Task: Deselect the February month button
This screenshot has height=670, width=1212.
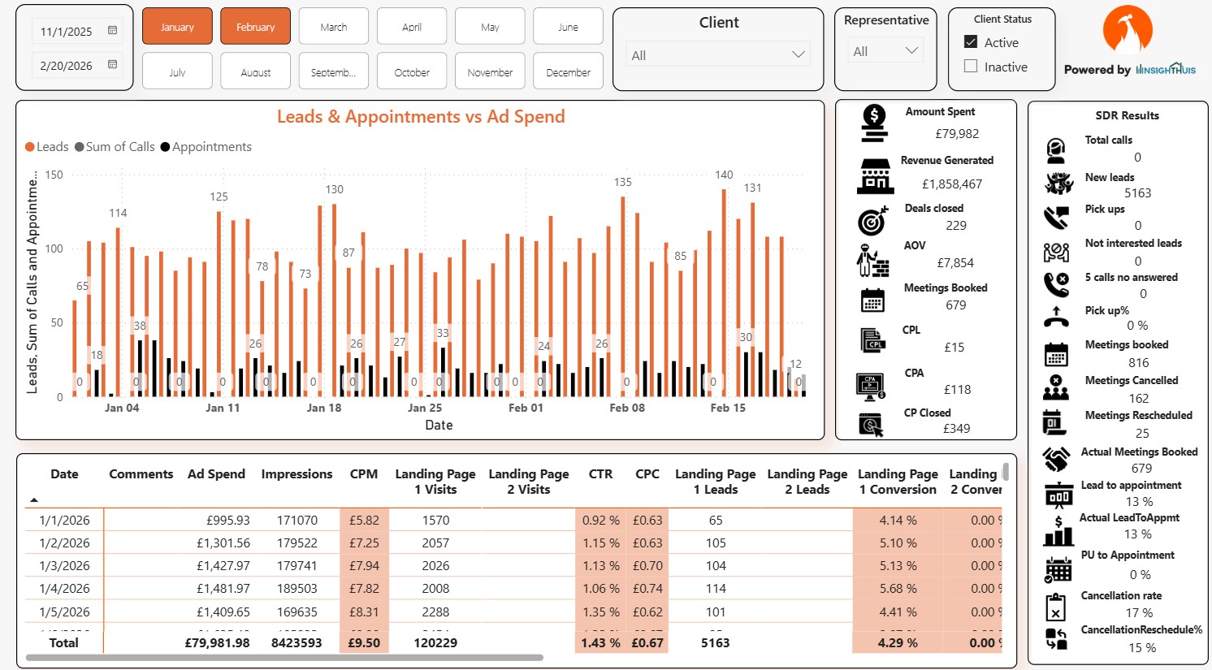Action: [x=255, y=26]
